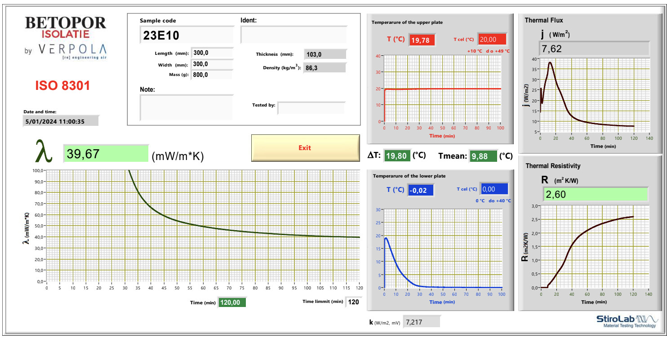The image size is (667, 338).
Task: Click the Thickness (mm) value 103,0
Action: (x=325, y=54)
